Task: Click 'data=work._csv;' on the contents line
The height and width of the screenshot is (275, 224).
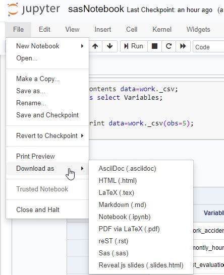Action: pos(149,89)
